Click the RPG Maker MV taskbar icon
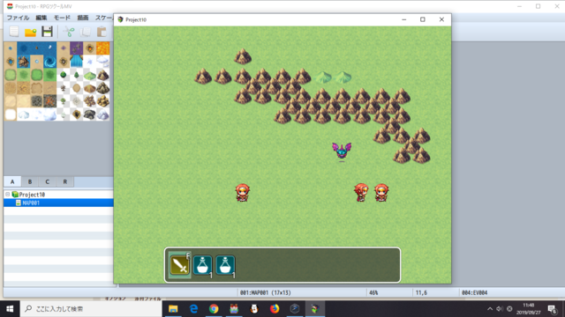 click(x=234, y=309)
